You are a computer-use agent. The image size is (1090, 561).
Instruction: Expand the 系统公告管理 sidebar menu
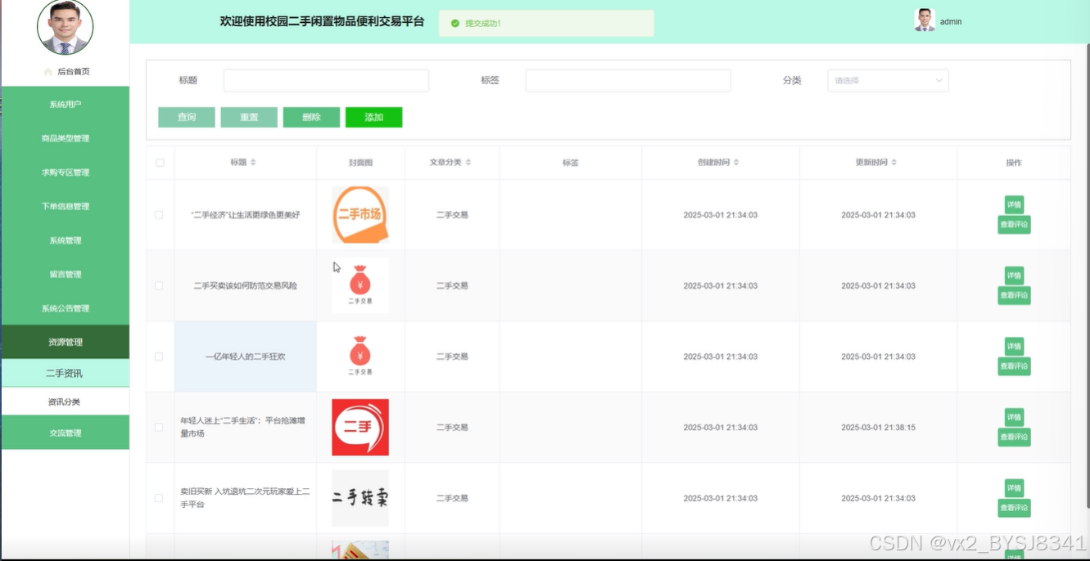point(66,308)
